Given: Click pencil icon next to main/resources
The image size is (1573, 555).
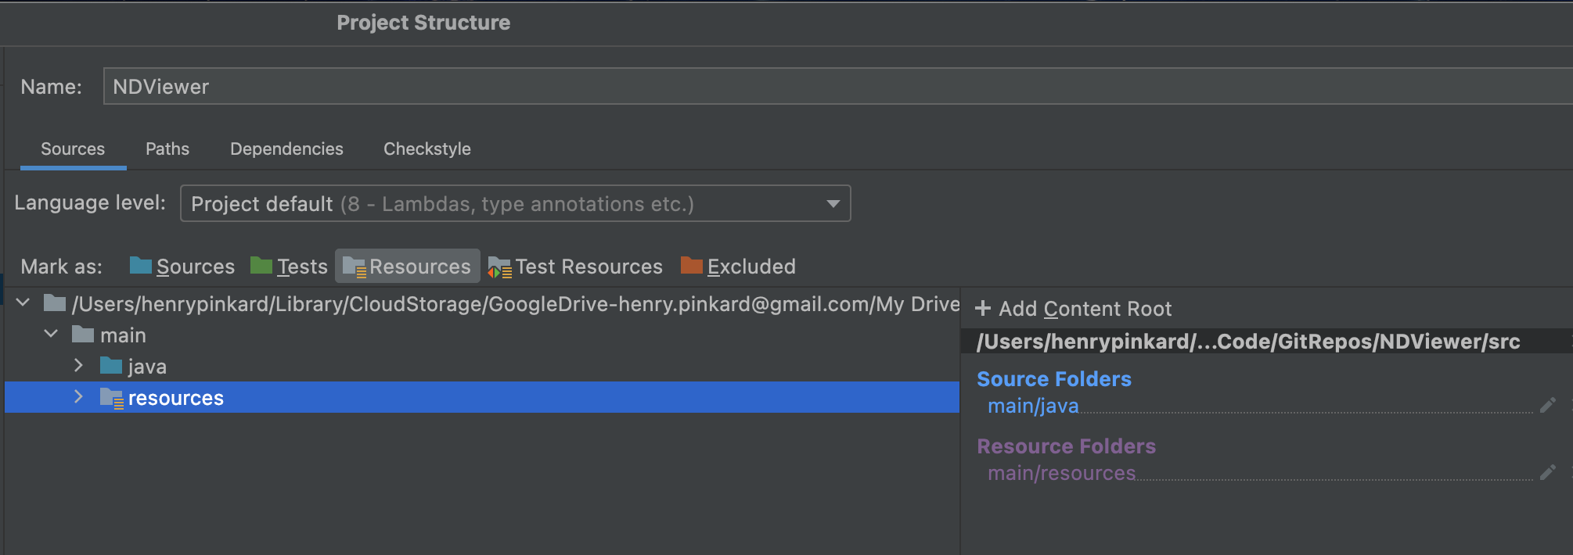Looking at the screenshot, I should [x=1547, y=472].
